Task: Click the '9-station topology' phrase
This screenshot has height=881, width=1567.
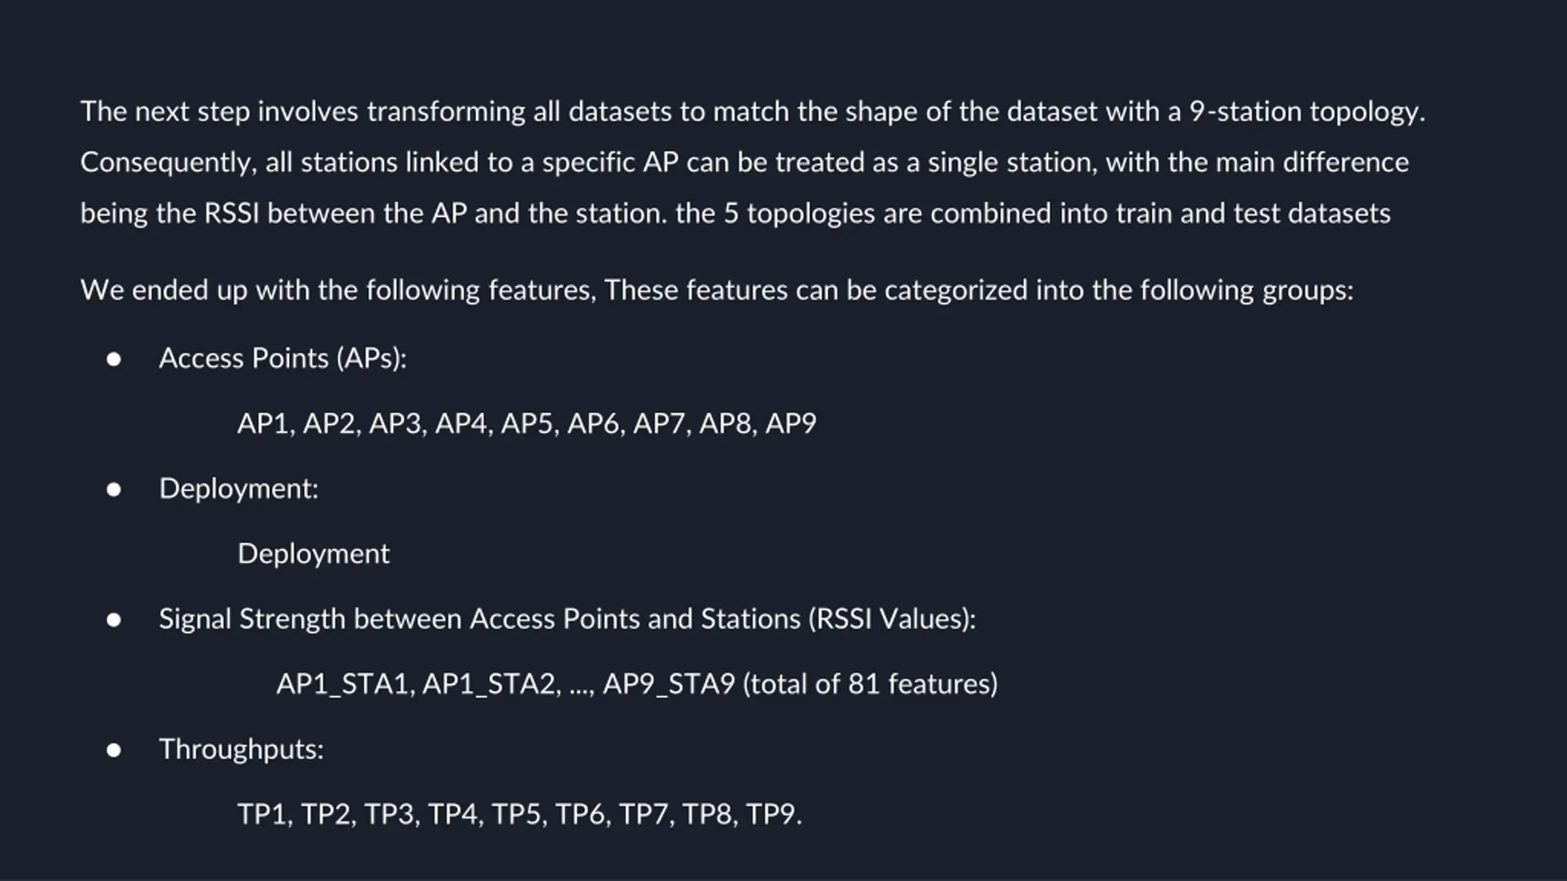Action: 1307,112
